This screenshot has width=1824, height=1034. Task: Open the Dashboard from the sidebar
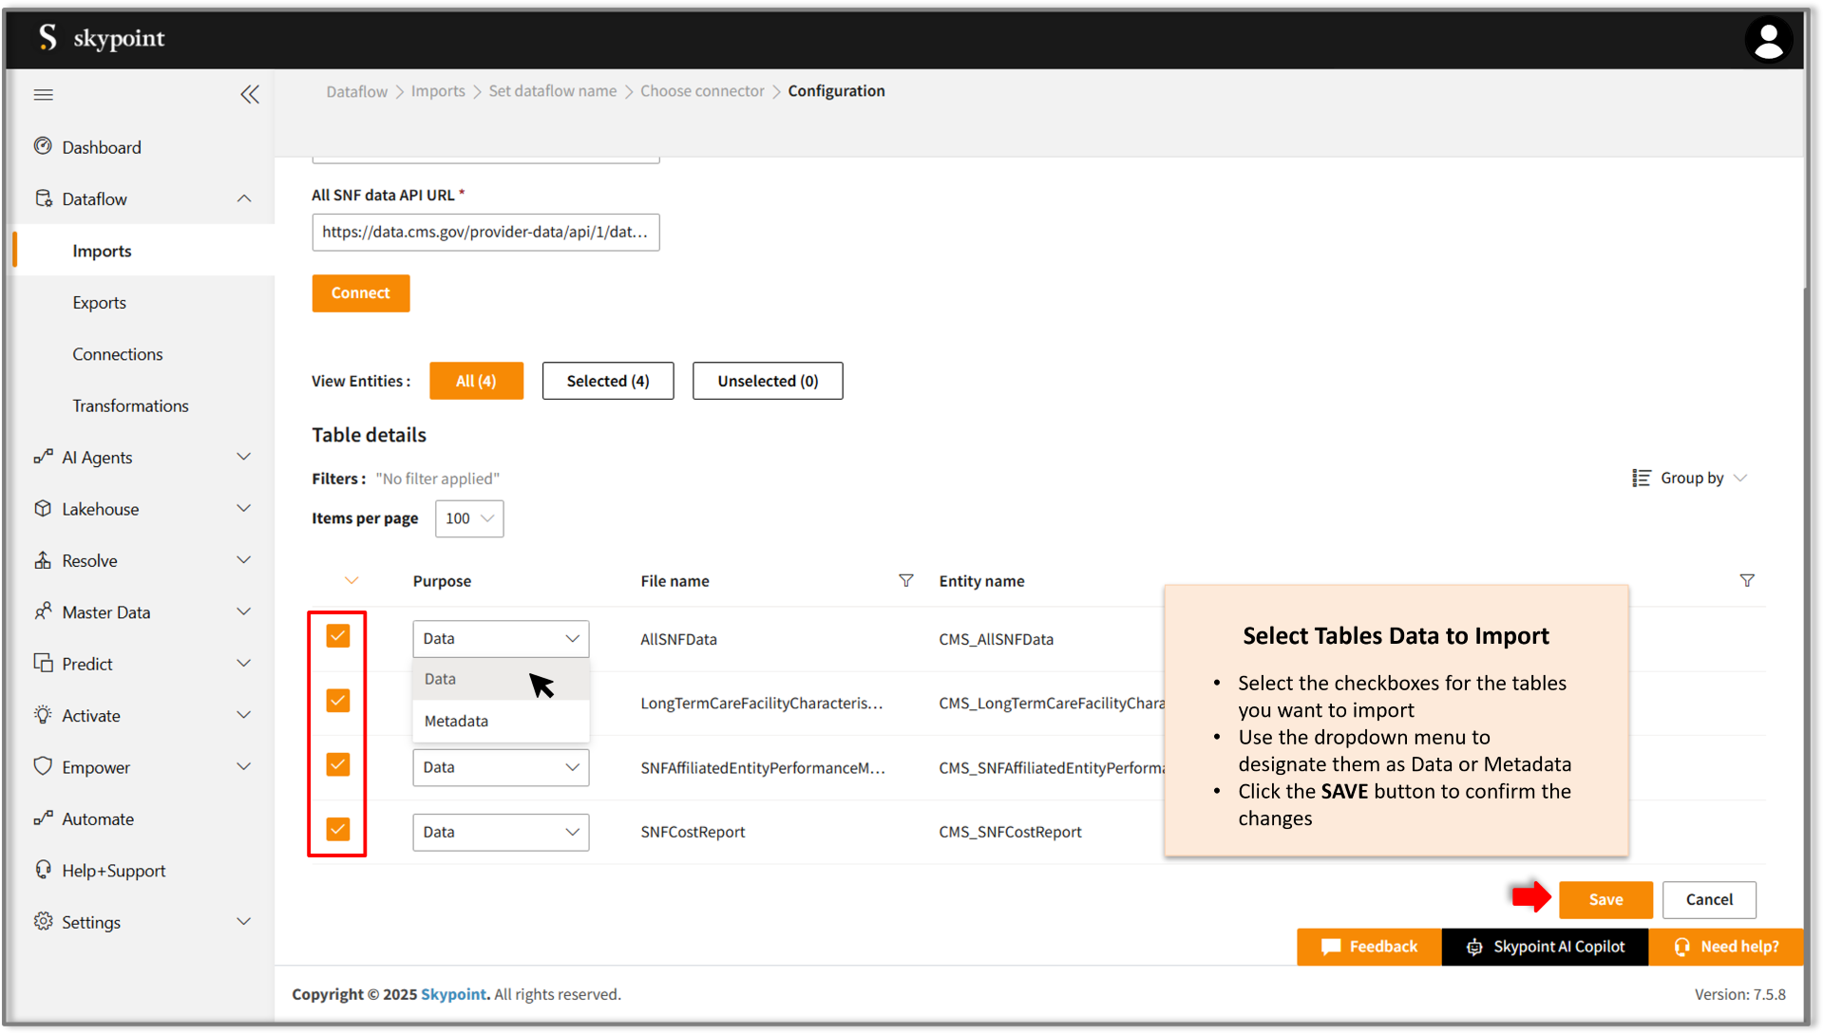coord(44,146)
